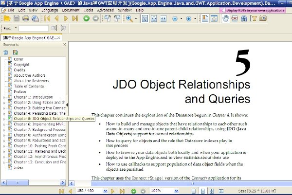Expand Chapter 1: Introduction bookmark

[x=4, y=97]
